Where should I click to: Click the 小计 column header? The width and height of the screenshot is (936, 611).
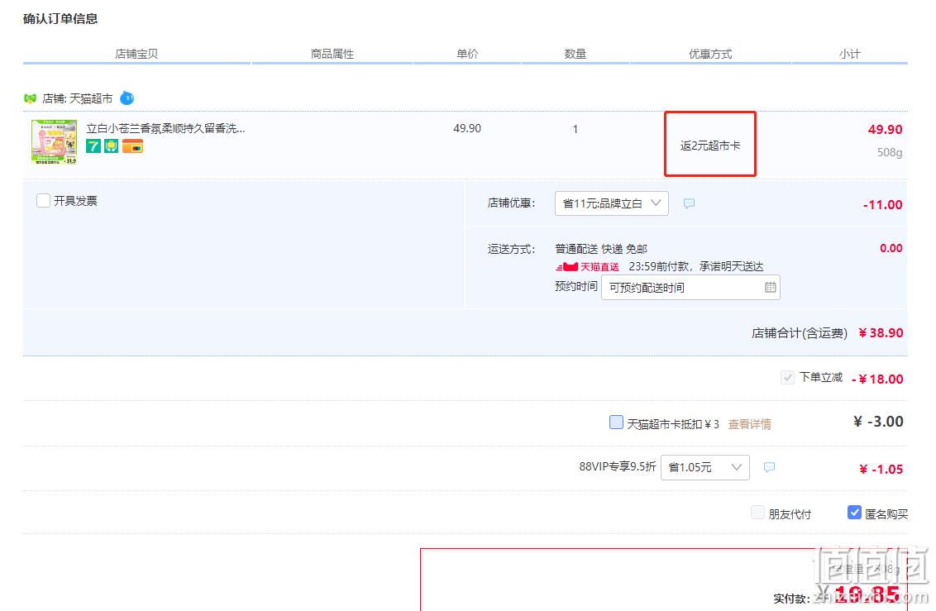850,54
